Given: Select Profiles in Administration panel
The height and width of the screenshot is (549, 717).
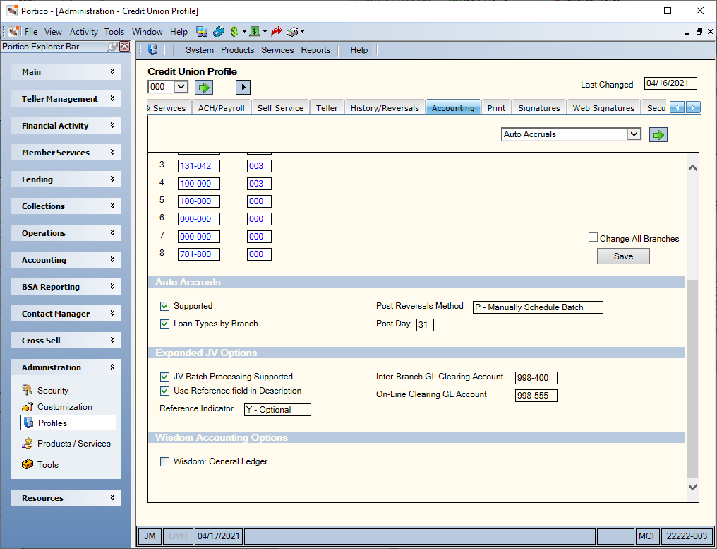Looking at the screenshot, I should point(68,423).
